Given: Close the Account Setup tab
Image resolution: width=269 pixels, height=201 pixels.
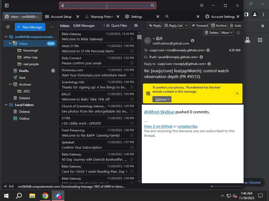Looking at the screenshot, I should [78, 16].
